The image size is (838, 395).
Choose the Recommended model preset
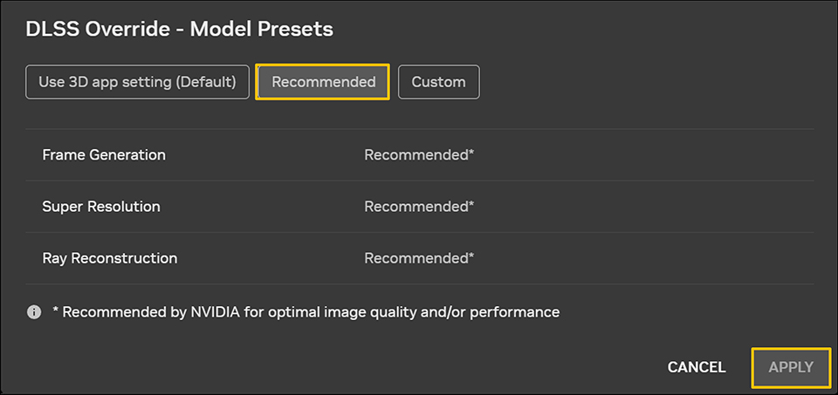click(x=323, y=82)
